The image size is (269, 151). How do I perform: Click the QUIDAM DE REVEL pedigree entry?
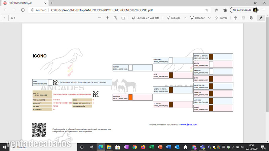[173, 90]
